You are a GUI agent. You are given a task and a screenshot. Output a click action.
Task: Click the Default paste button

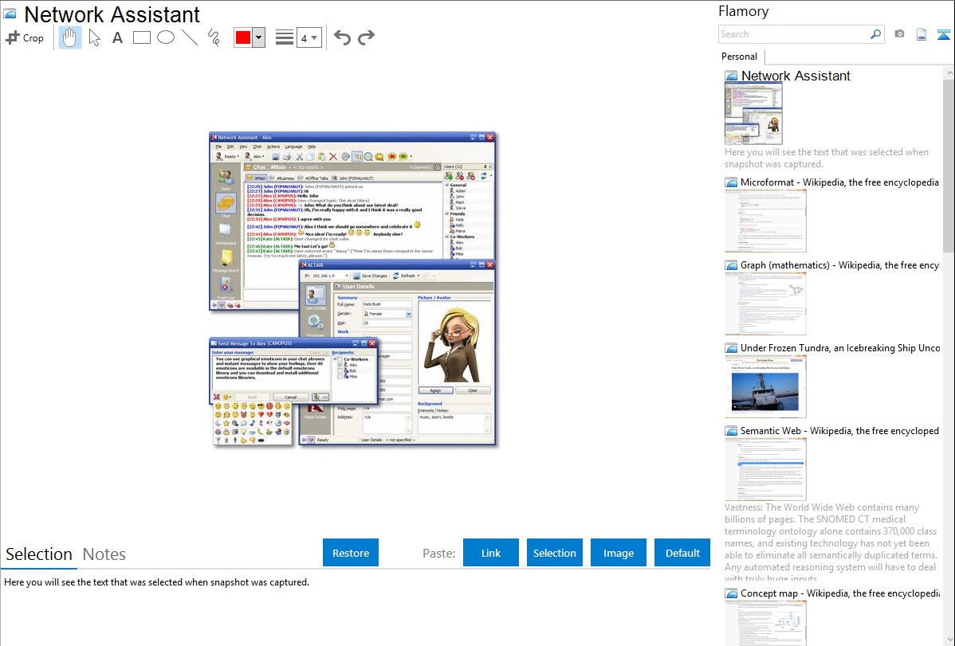(x=682, y=553)
